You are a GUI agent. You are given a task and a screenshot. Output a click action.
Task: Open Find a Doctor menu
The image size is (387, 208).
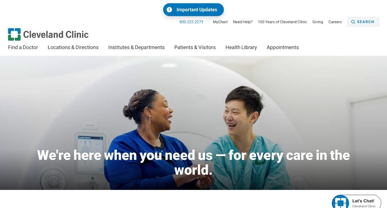23,47
